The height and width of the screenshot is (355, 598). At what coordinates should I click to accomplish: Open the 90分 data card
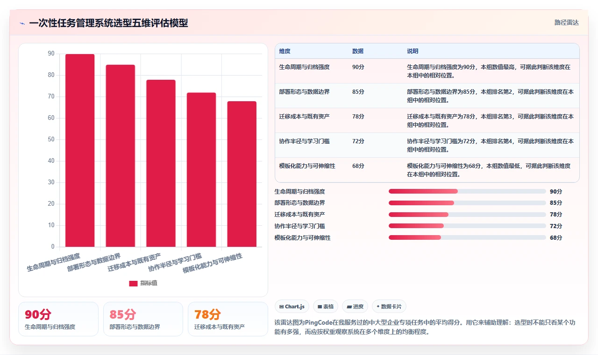[58, 319]
